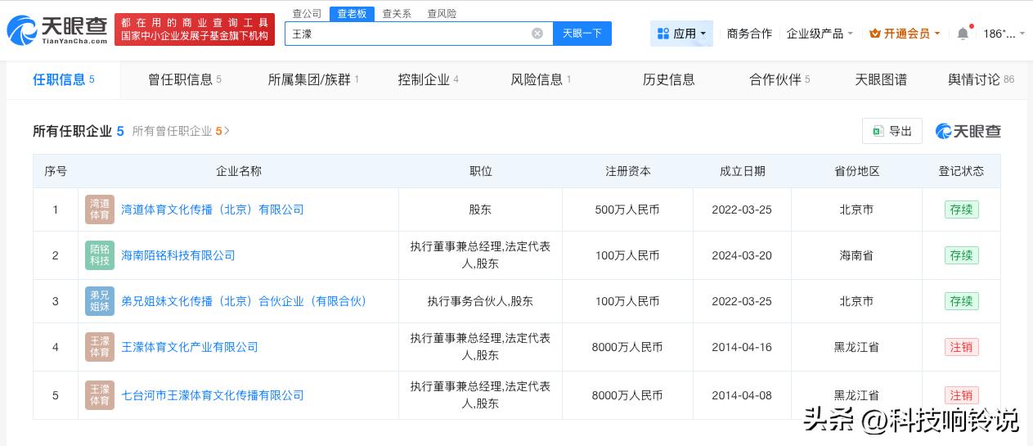This screenshot has height=446, width=1033.
Task: Select the 查老板 search tab
Action: (x=352, y=14)
